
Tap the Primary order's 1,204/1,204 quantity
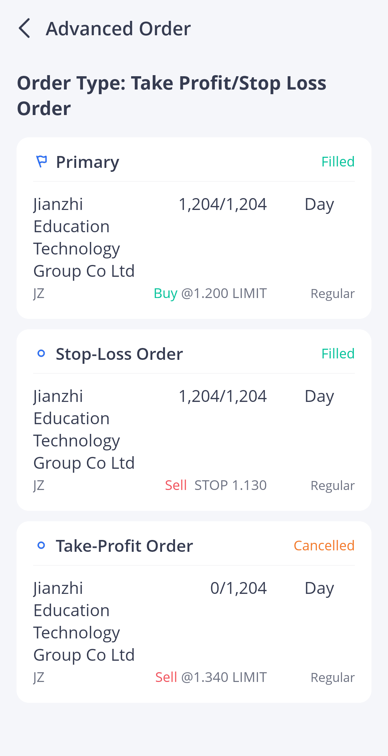222,204
